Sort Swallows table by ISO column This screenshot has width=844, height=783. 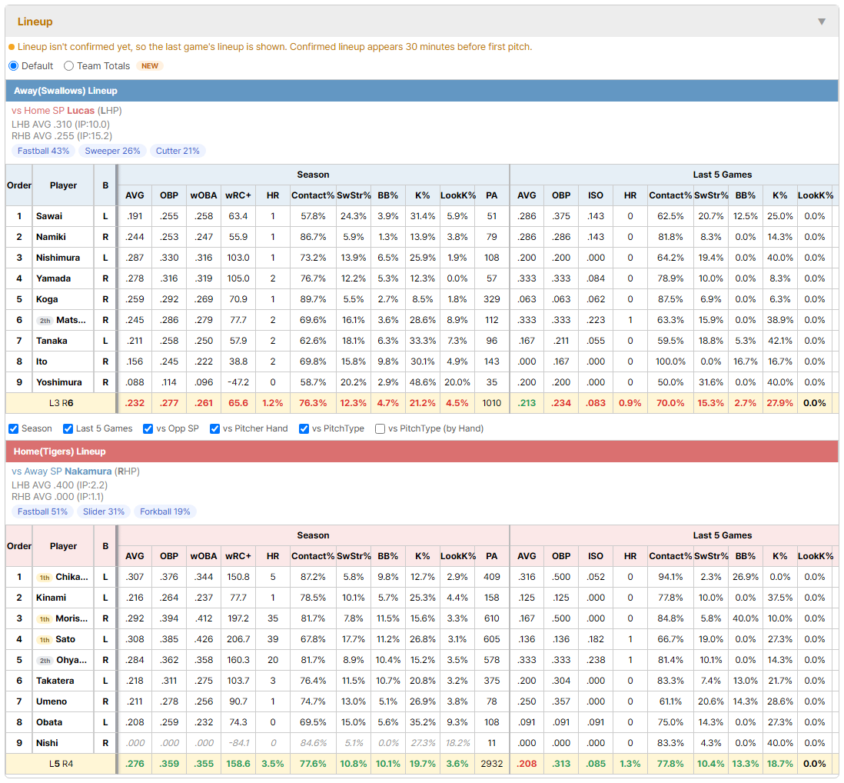(595, 195)
